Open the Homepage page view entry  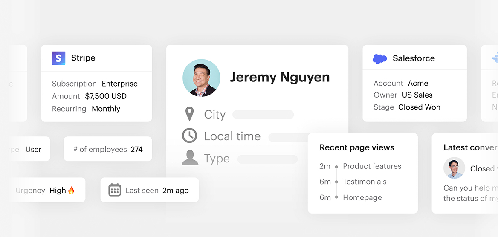click(x=362, y=197)
